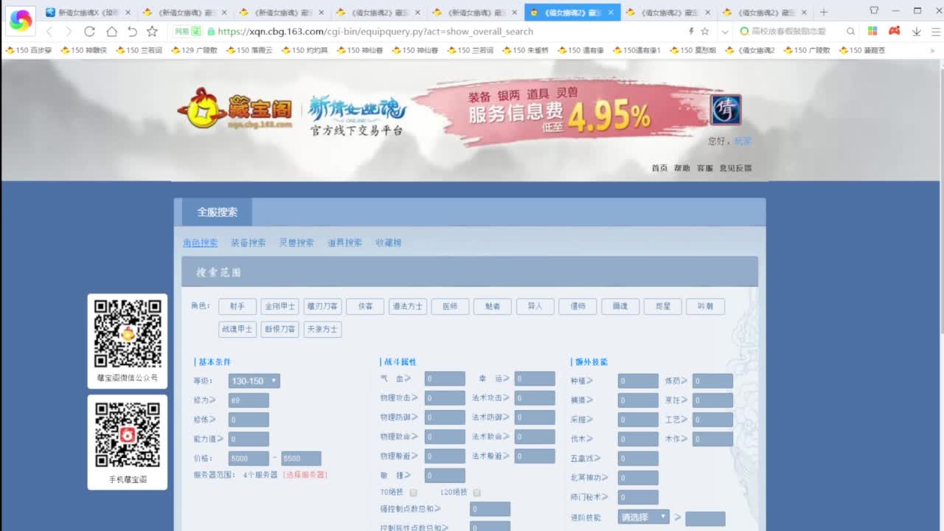
Task: Click the lightning speed-mode icon in address bar
Action: (x=691, y=31)
